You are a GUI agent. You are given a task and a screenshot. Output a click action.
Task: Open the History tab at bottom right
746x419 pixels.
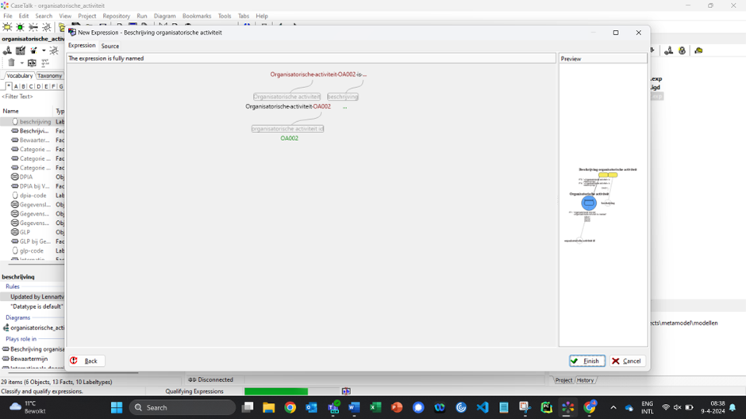pyautogui.click(x=585, y=380)
